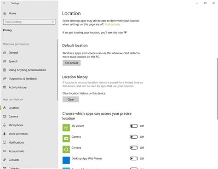The image size is (218, 169).
Task: Click the Desktop App Web Viewer icon
Action: click(66, 160)
